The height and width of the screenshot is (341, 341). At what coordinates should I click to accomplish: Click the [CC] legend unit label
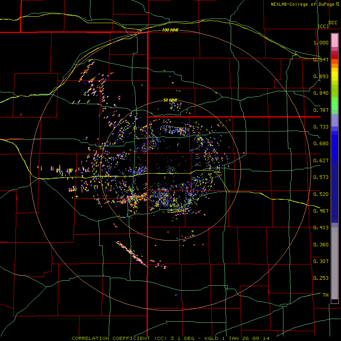point(324,26)
